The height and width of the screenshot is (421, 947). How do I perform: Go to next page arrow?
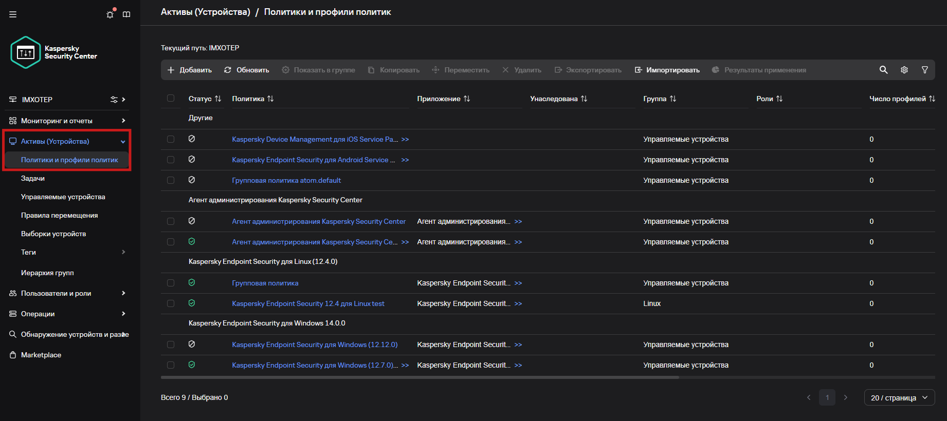click(846, 397)
